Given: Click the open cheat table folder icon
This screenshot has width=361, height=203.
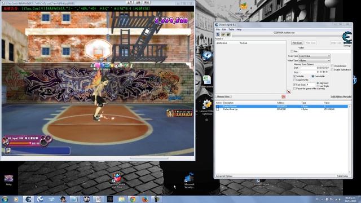Looking at the screenshot, I should click(x=223, y=34).
